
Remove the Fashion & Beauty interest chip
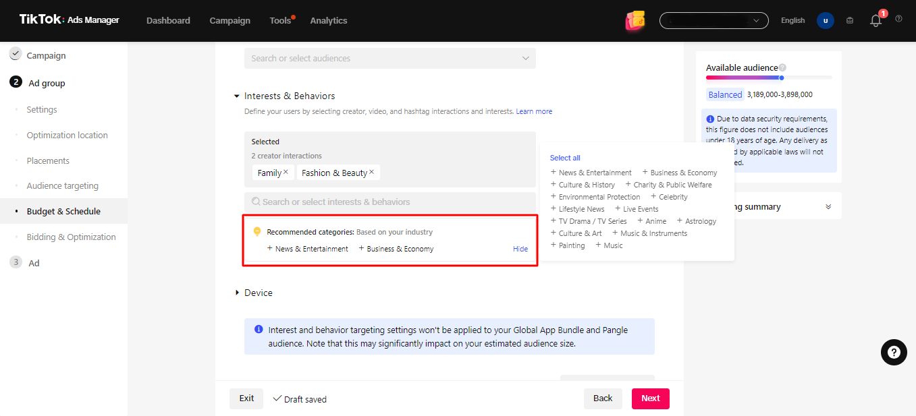click(371, 172)
